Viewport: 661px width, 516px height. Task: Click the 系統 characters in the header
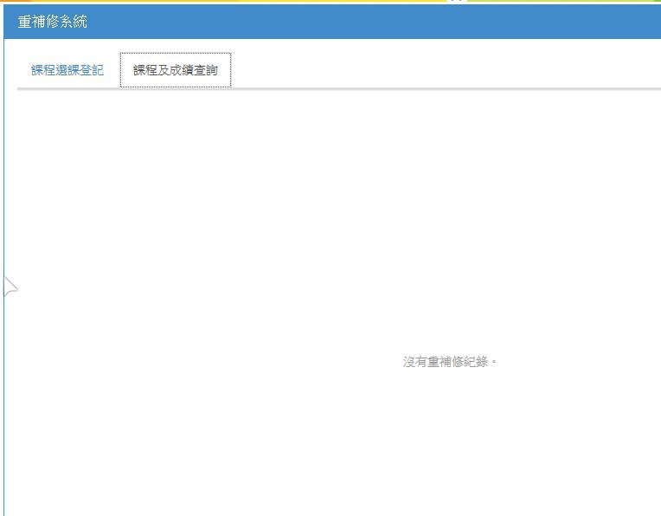(x=75, y=22)
